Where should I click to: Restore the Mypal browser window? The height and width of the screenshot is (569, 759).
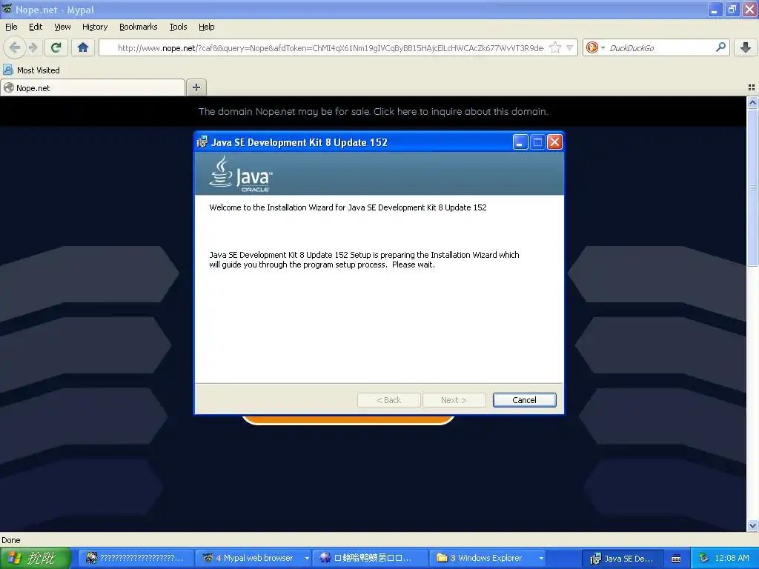(x=732, y=9)
